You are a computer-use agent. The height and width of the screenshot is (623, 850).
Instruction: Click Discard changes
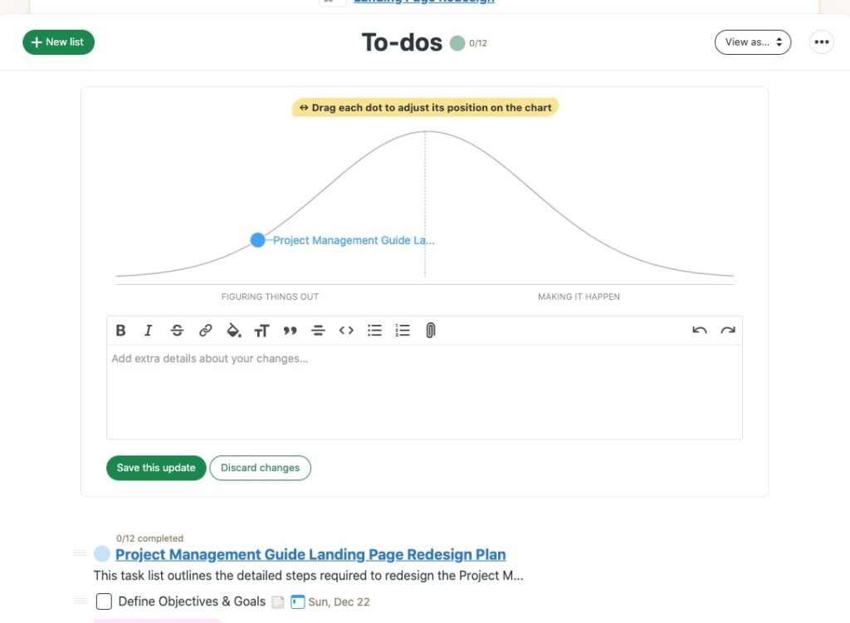(x=260, y=468)
